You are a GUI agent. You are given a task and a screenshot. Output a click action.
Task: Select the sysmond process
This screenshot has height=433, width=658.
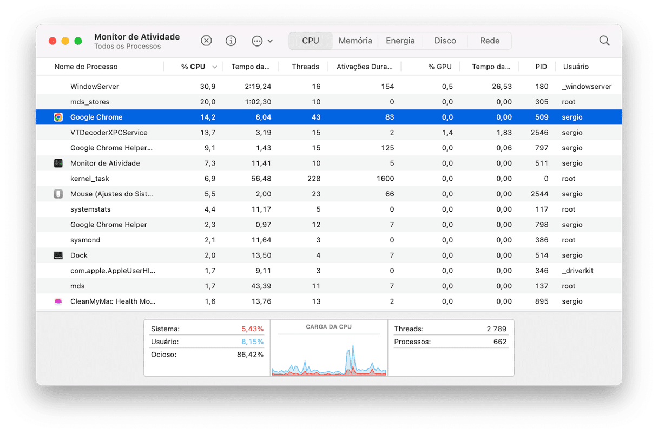click(x=329, y=240)
